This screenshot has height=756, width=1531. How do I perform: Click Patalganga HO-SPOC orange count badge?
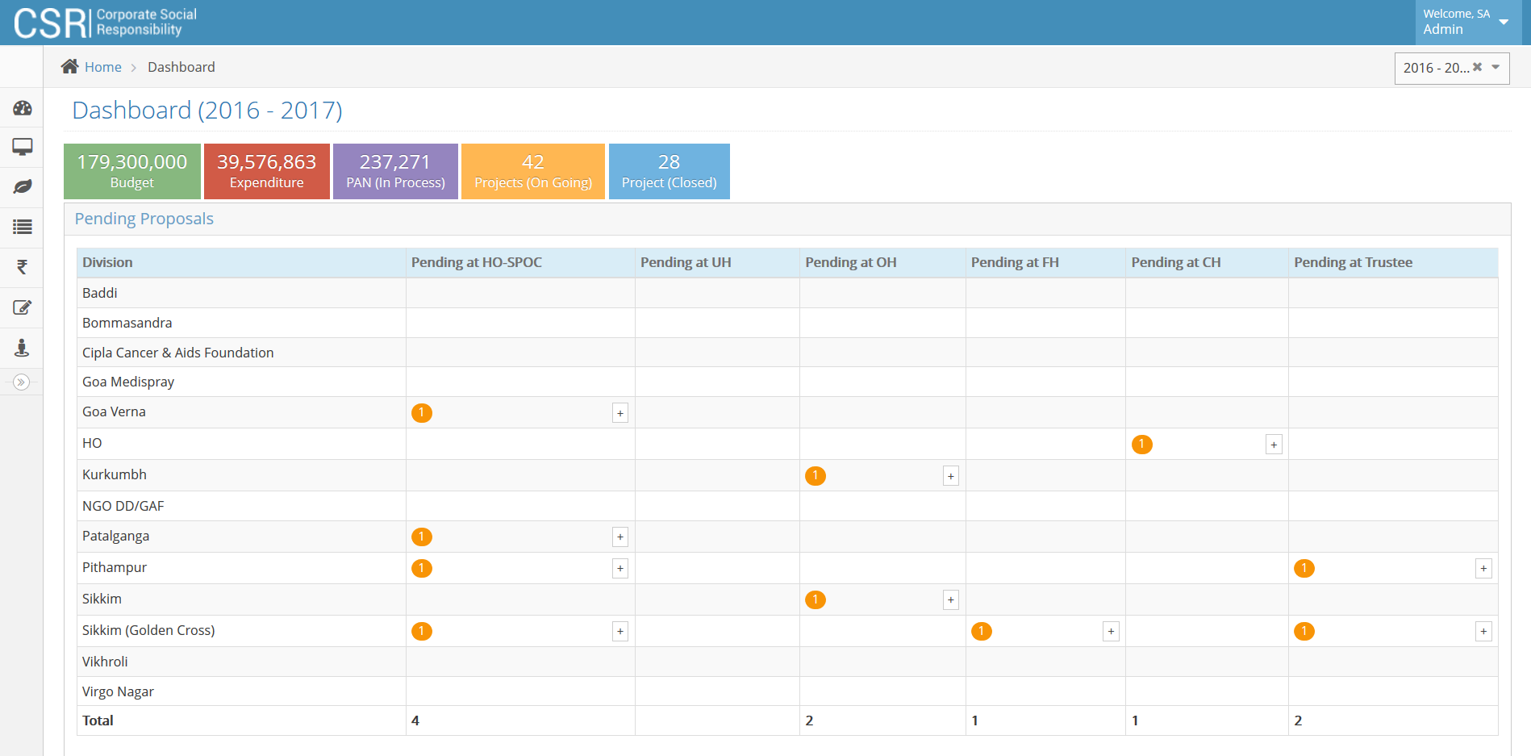point(422,537)
